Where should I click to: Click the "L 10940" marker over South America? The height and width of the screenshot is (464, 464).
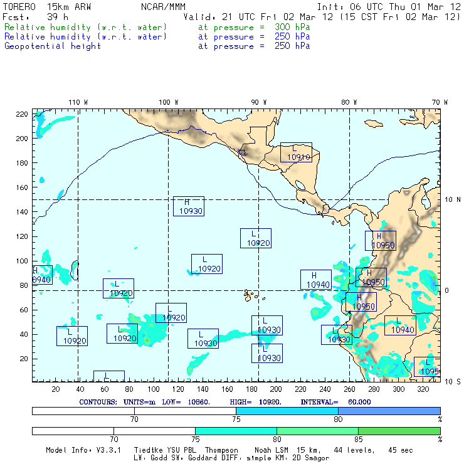pos(400,325)
